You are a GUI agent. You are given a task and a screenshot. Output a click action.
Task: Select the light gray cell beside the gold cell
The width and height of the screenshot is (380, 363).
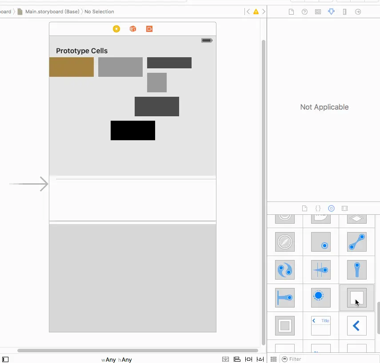coord(120,67)
